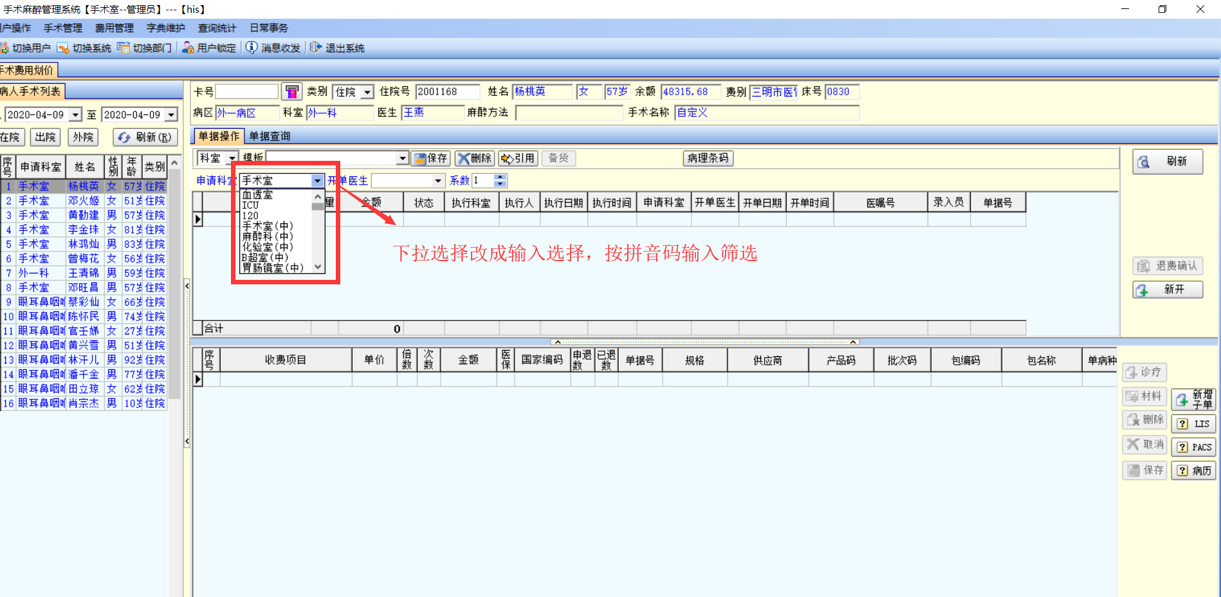This screenshot has width=1221, height=597.
Task: Select patient row 李金珠
Action: coord(84,230)
